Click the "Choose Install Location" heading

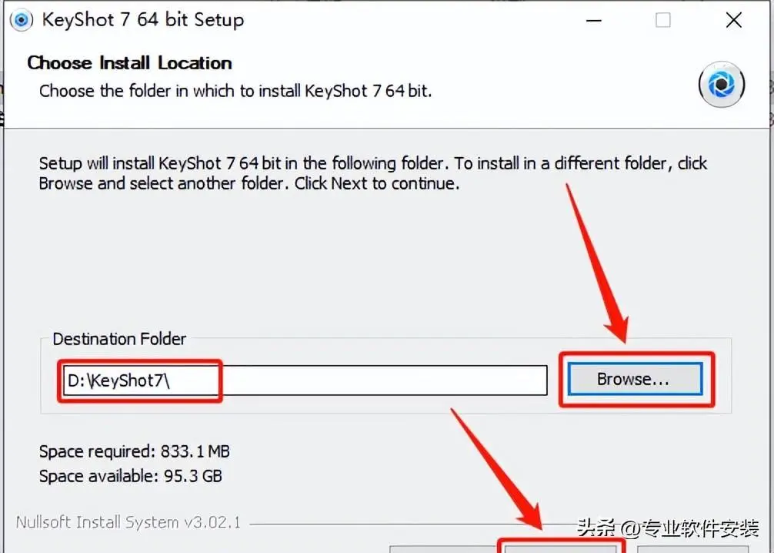[129, 62]
